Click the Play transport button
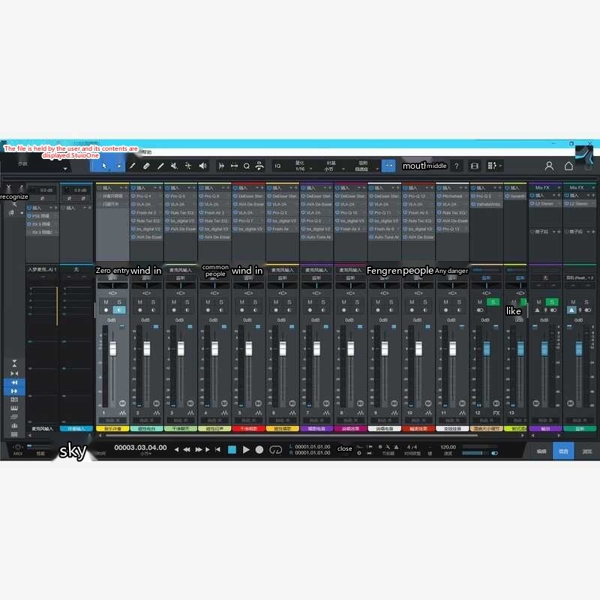This screenshot has width=600, height=600. point(246,449)
